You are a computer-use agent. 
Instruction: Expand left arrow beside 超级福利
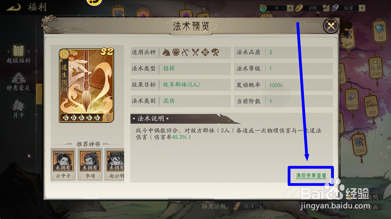[8, 51]
